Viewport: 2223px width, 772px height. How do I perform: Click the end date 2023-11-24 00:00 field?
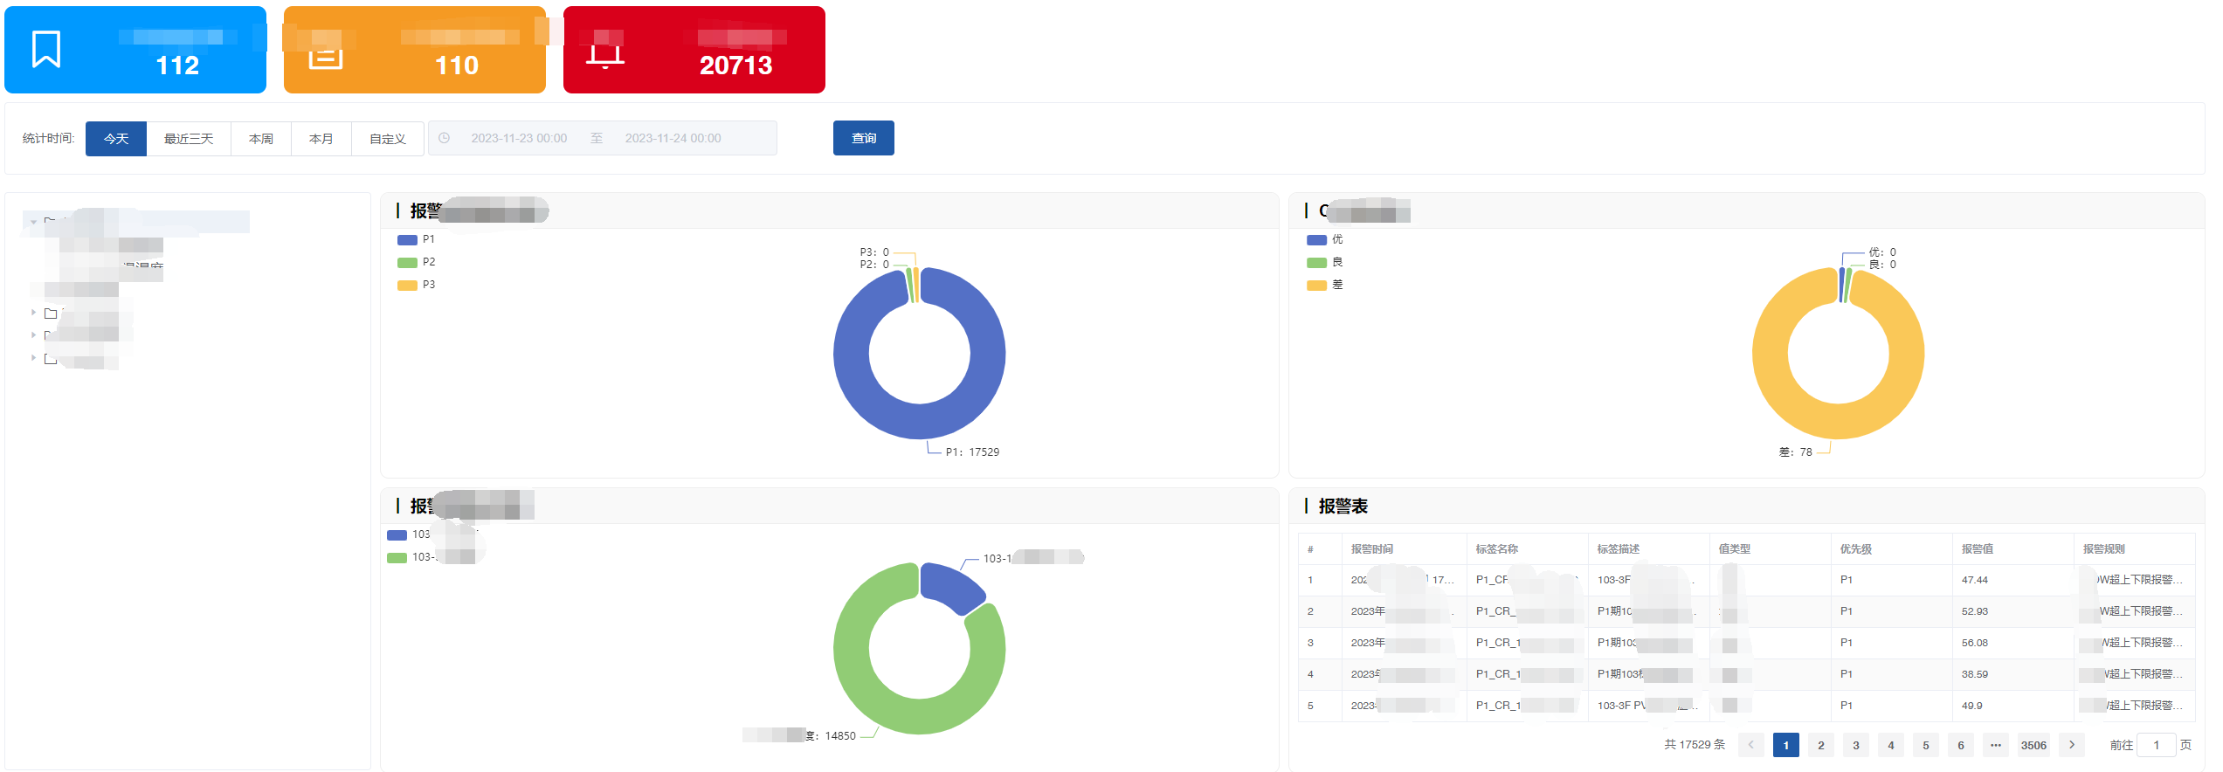pyautogui.click(x=673, y=138)
